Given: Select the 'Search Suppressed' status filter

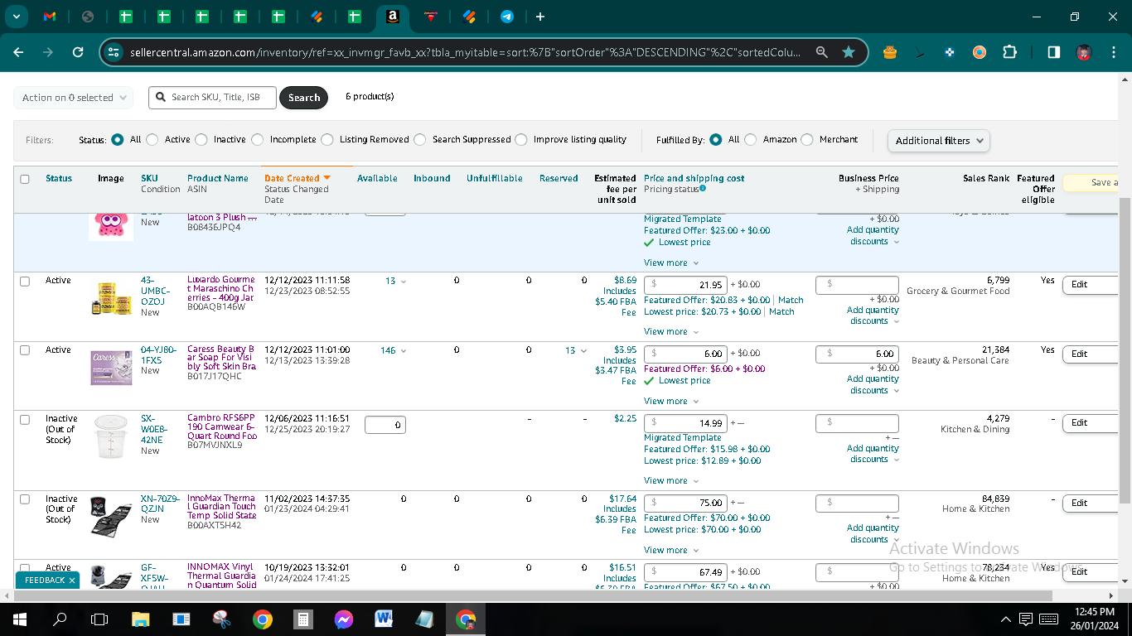Looking at the screenshot, I should 420,140.
